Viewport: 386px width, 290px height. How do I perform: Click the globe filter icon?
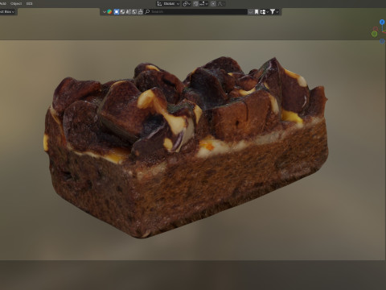tap(122, 12)
